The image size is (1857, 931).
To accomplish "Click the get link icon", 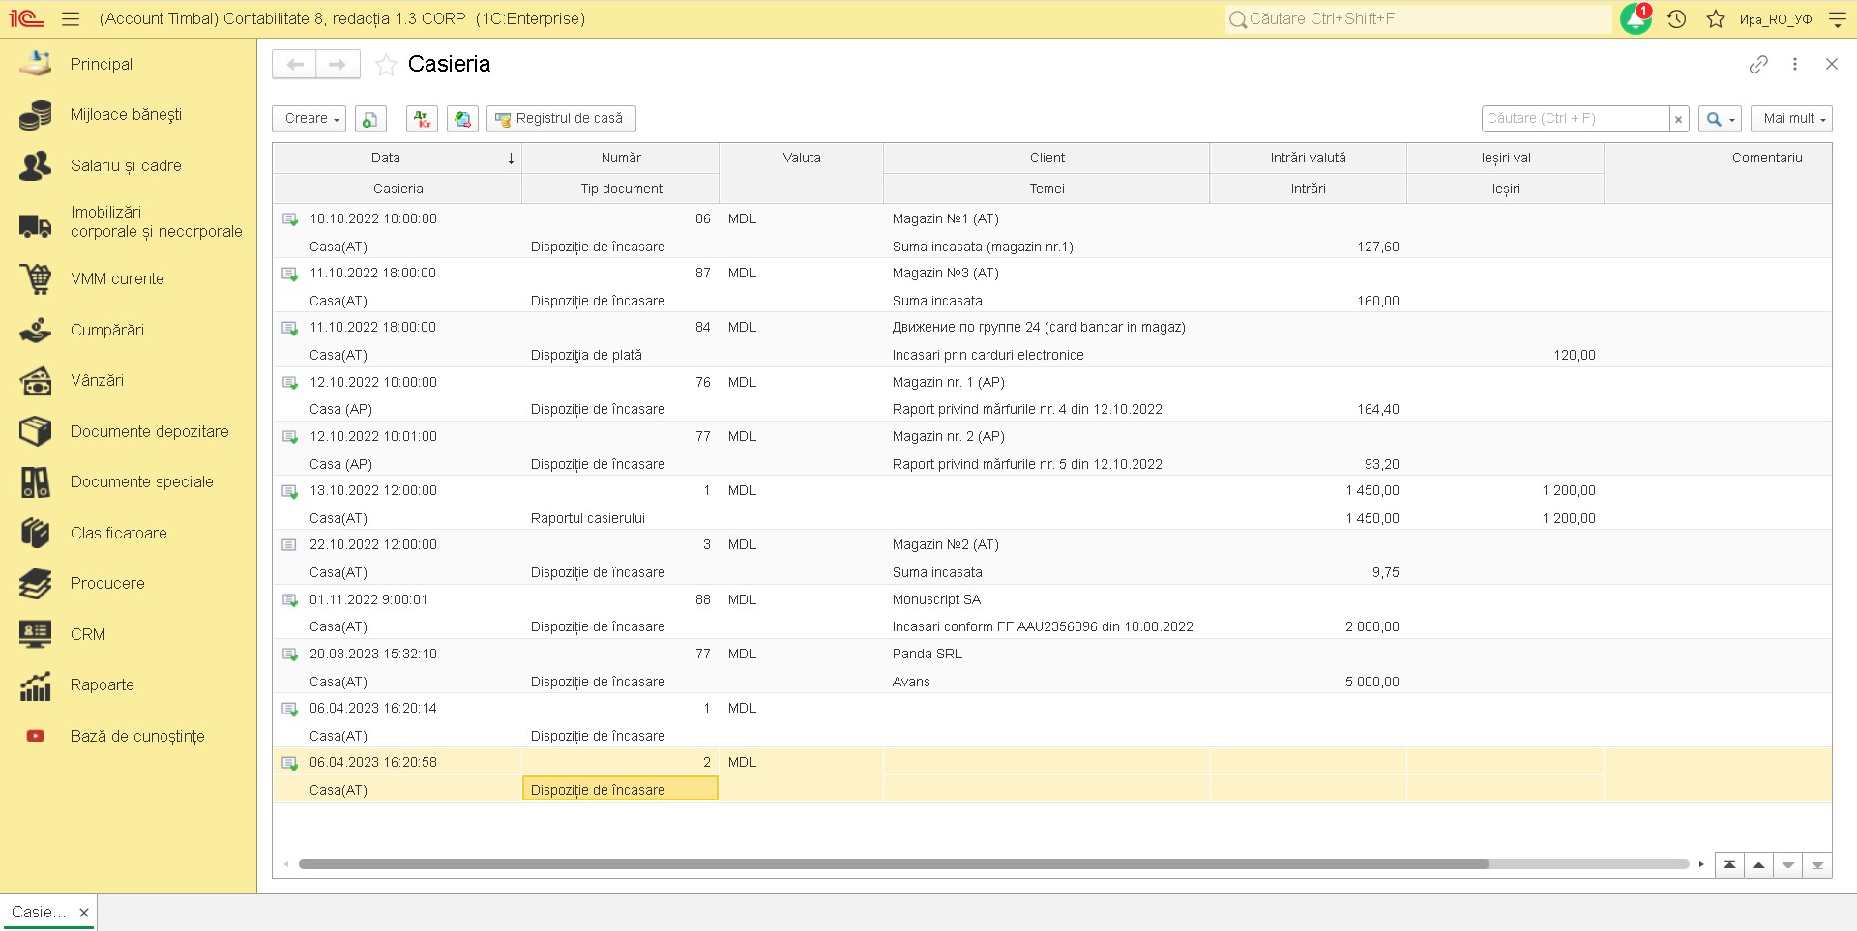I will point(1758,64).
